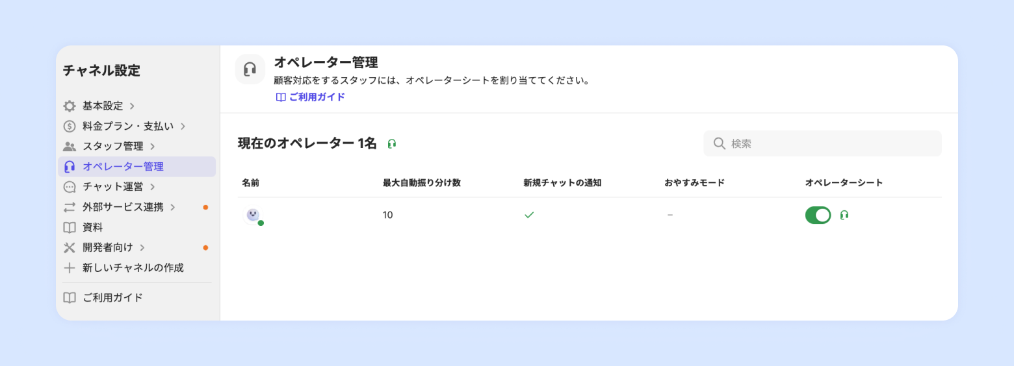The width and height of the screenshot is (1014, 366).
Task: Click the plus icon for 新しいチャネルの作成
Action: tap(70, 267)
